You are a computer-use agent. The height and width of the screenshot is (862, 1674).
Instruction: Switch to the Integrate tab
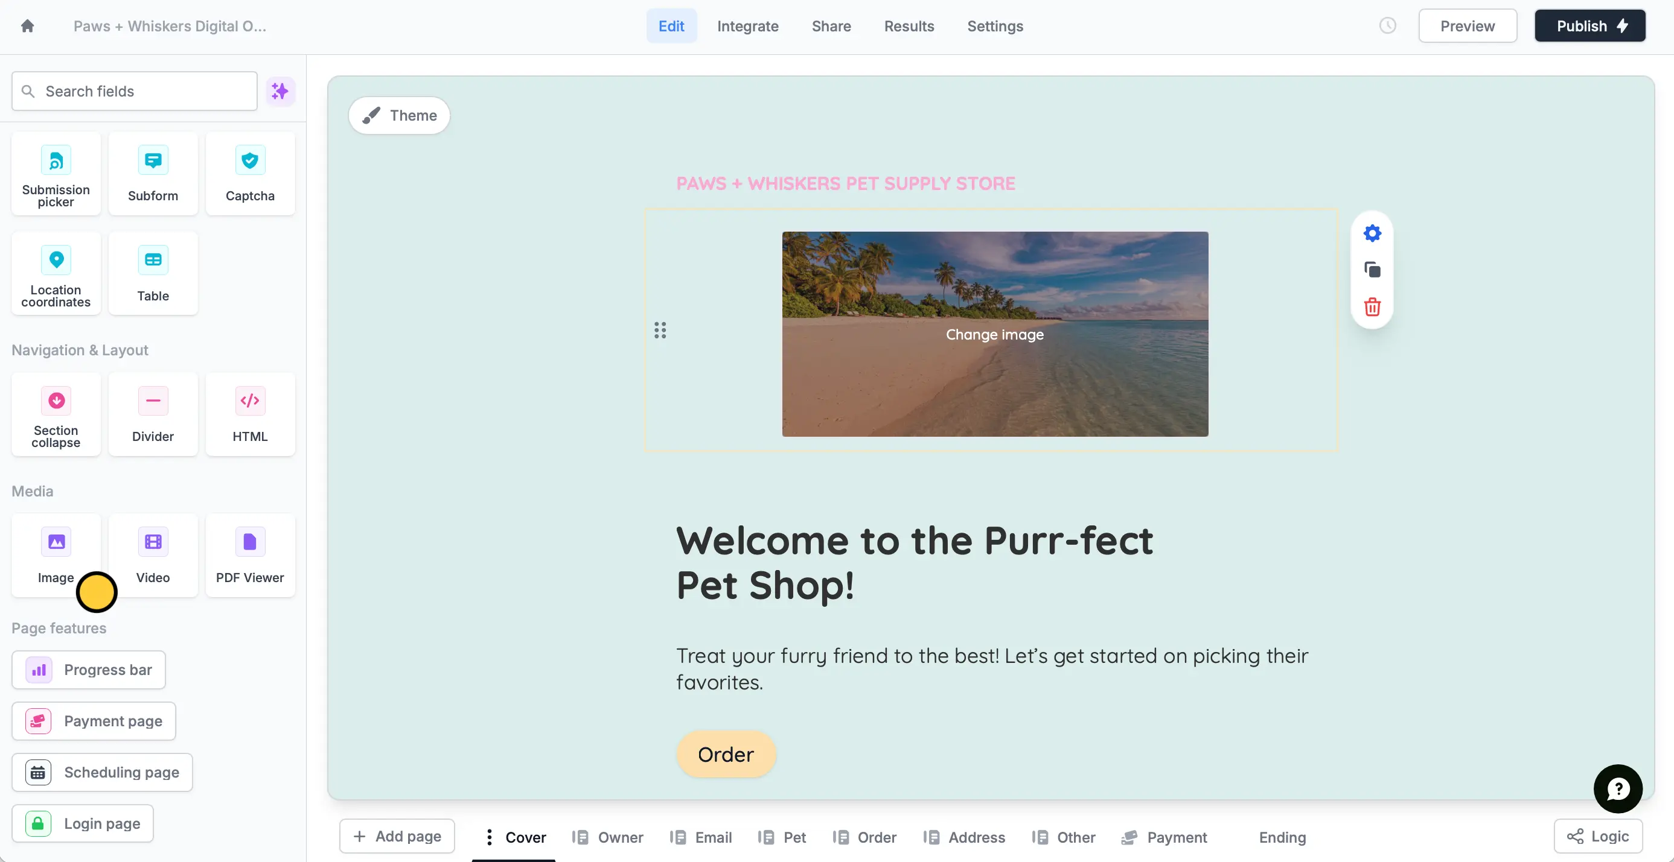tap(747, 26)
